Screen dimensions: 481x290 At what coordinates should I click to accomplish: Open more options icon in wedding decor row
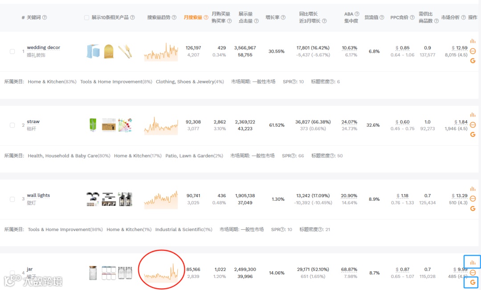click(473, 51)
